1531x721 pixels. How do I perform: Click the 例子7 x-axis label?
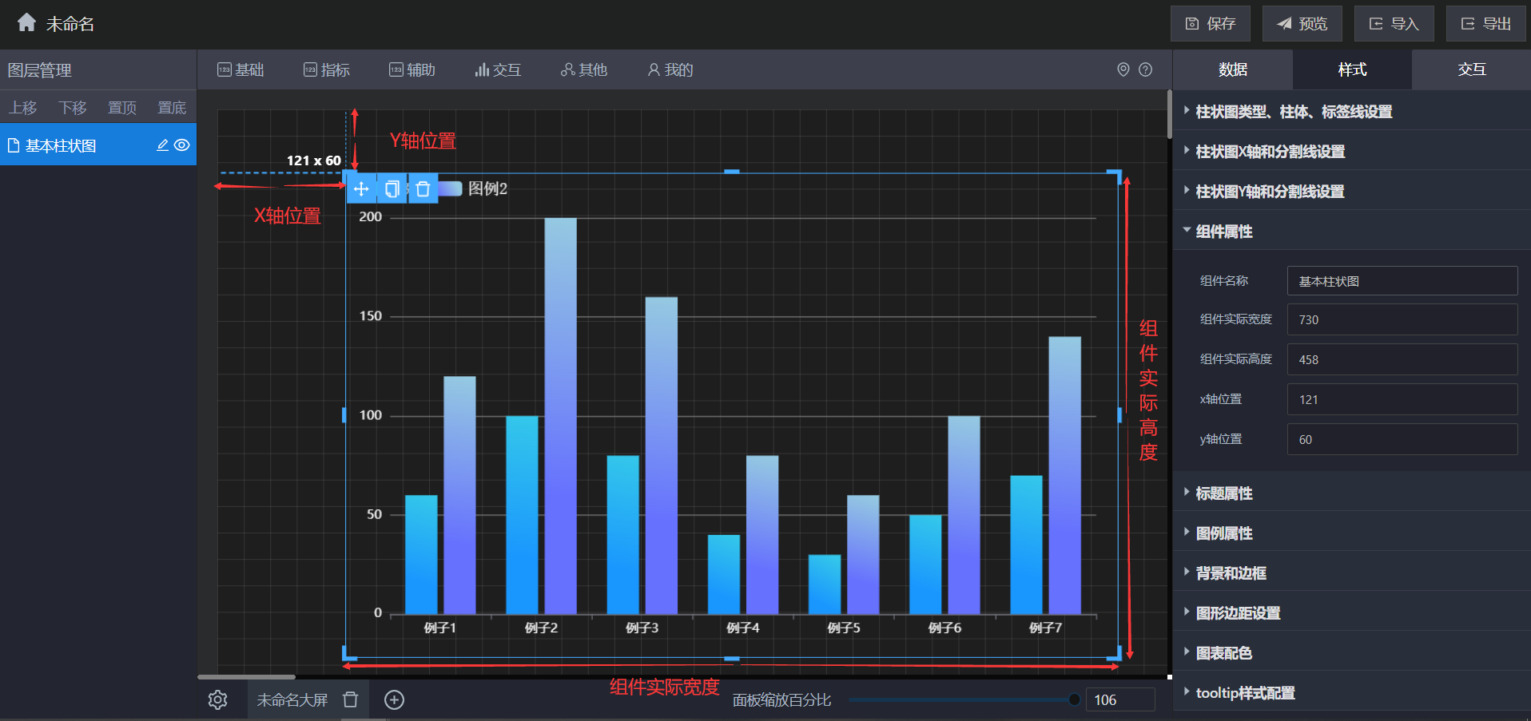[x=1045, y=628]
